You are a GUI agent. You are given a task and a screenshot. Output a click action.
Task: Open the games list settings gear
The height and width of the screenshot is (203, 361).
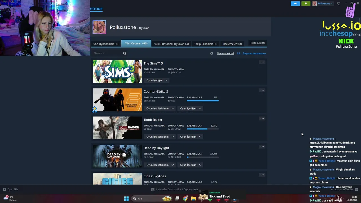click(x=212, y=53)
